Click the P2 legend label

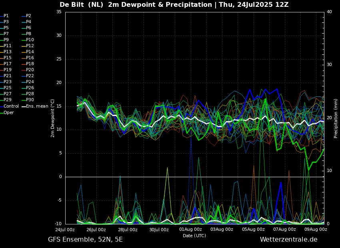coord(28,16)
